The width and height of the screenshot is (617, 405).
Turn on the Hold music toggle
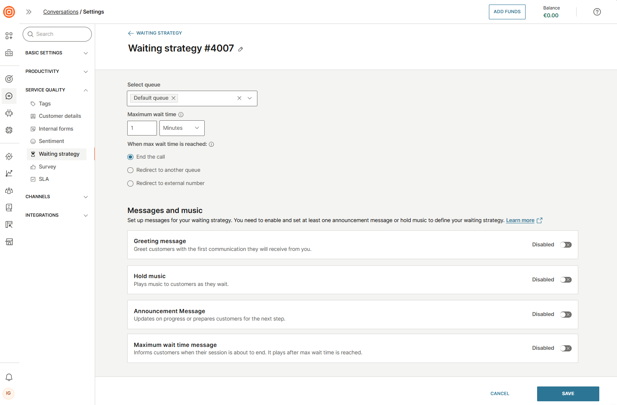tap(566, 280)
